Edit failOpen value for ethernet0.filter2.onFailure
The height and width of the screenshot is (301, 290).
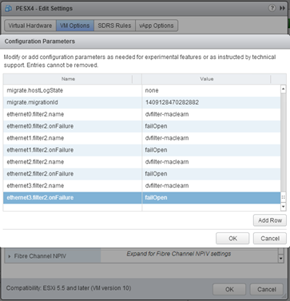click(x=211, y=126)
